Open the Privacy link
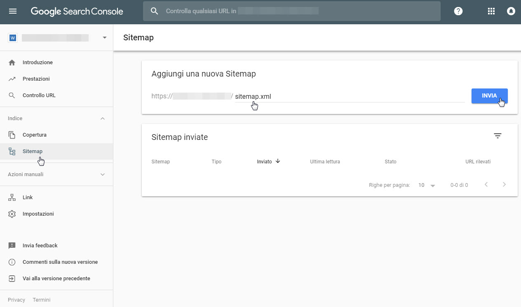The image size is (521, 307). 16,300
